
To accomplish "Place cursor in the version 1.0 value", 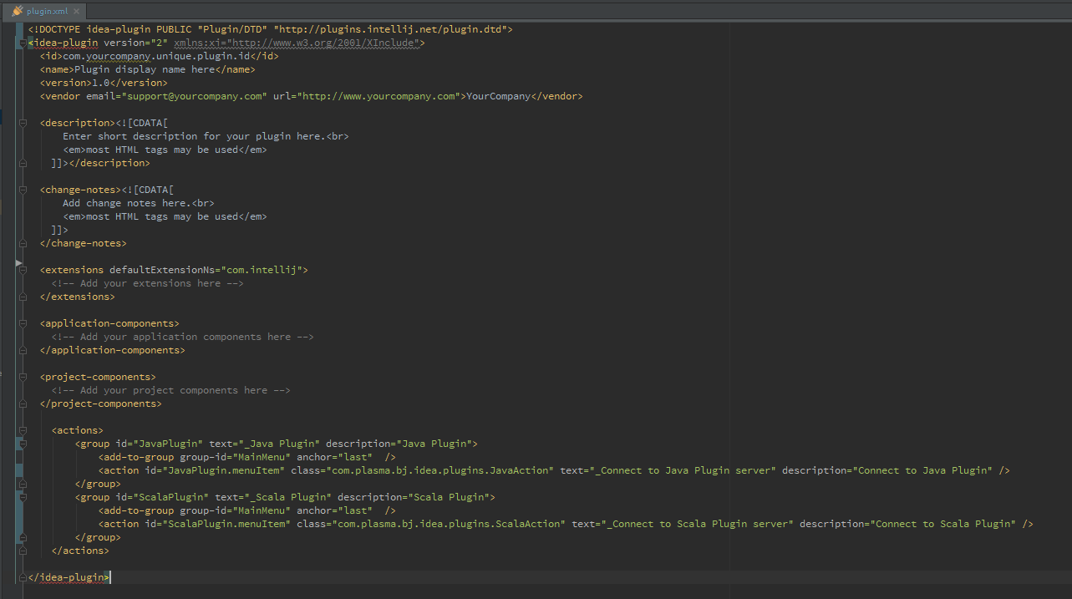I will [101, 83].
